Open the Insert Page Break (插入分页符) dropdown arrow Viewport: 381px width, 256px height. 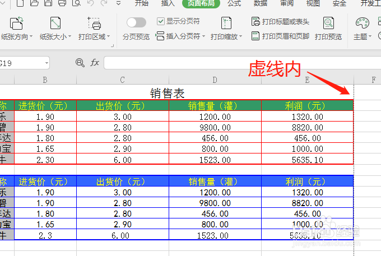point(203,36)
